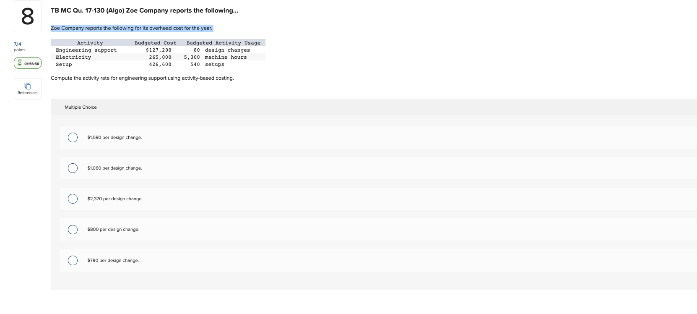Click the Activity column header
The width and height of the screenshot is (697, 314).
(90, 43)
